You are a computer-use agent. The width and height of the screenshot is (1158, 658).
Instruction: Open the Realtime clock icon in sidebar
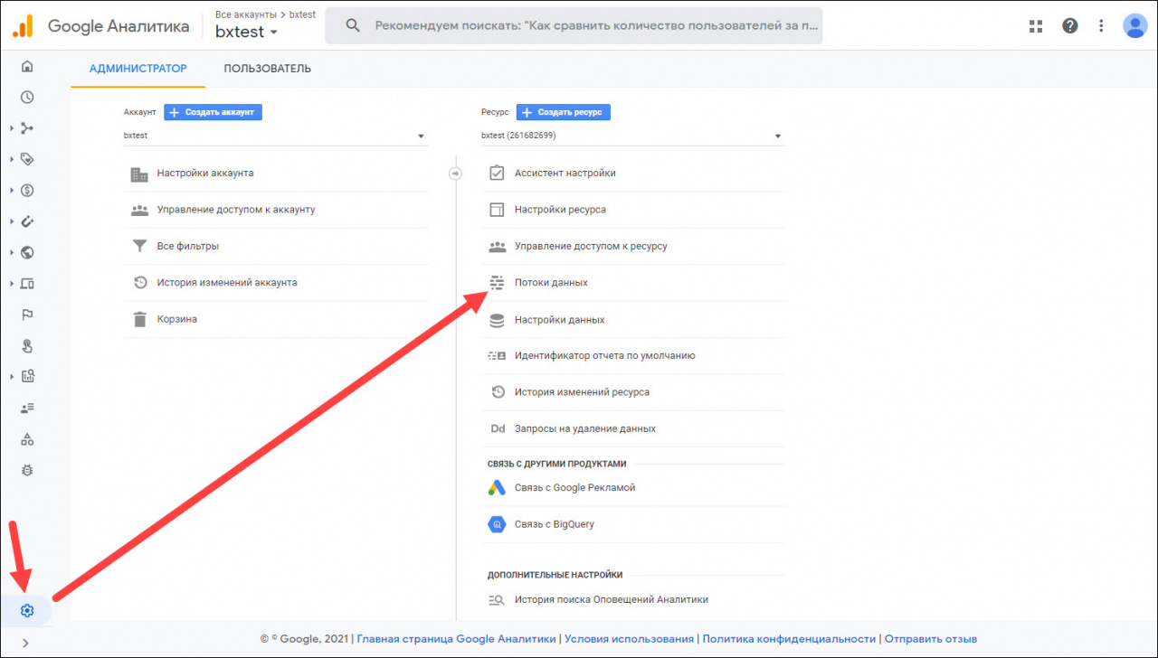tap(27, 98)
